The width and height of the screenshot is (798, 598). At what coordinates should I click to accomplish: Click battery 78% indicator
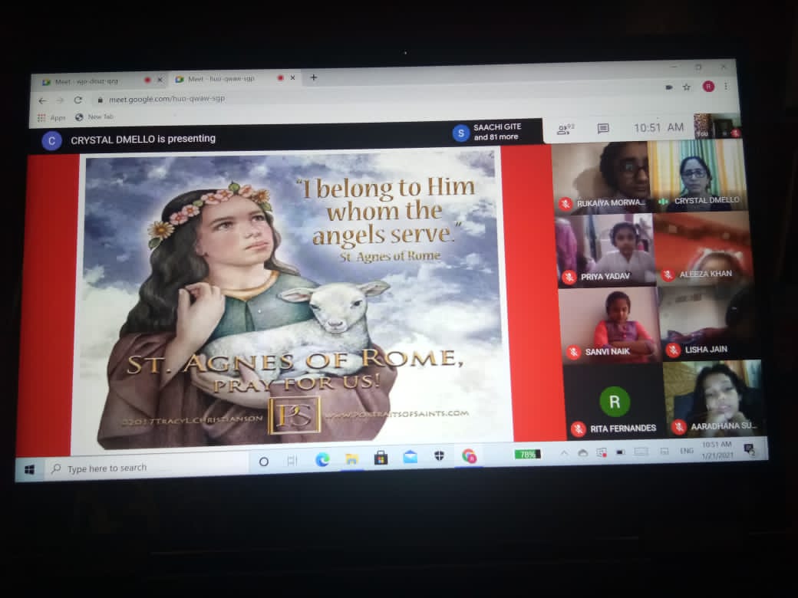(527, 454)
